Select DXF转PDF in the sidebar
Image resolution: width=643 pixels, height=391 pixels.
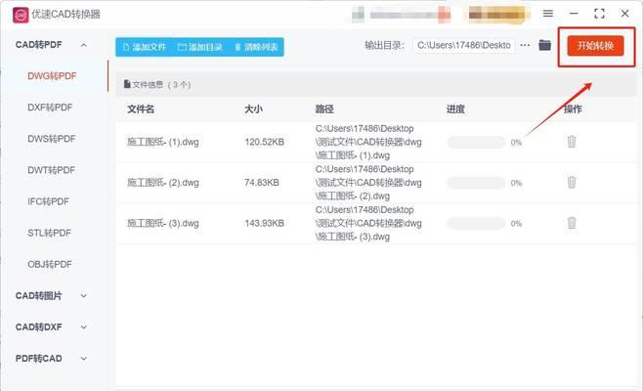[50, 108]
